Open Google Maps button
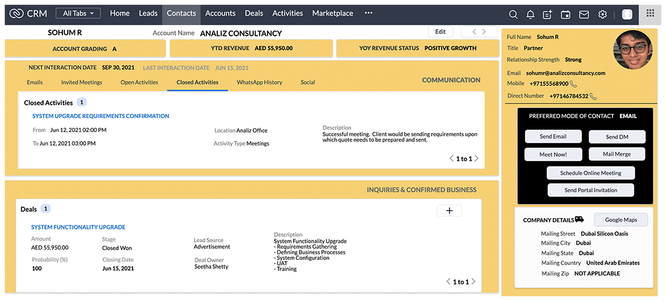This screenshot has height=301, width=666. (x=621, y=220)
